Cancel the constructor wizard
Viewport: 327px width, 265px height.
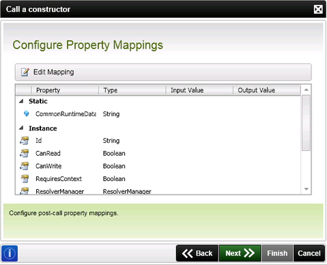coord(309,253)
